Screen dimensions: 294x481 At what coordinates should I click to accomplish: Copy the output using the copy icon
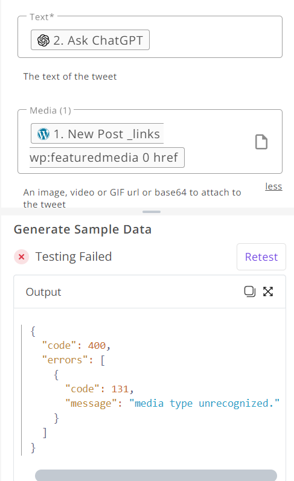pos(249,291)
